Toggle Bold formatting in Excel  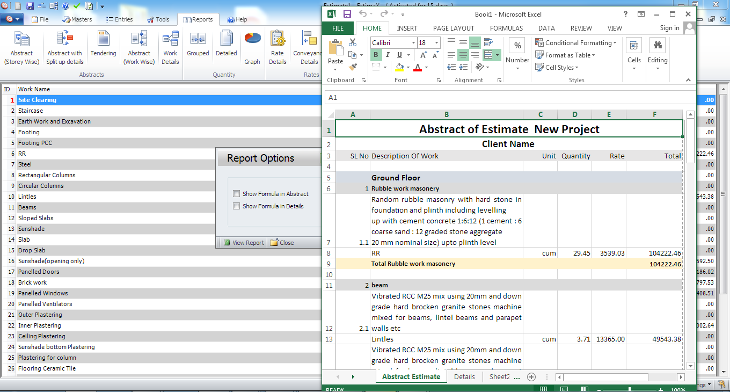[x=376, y=55]
